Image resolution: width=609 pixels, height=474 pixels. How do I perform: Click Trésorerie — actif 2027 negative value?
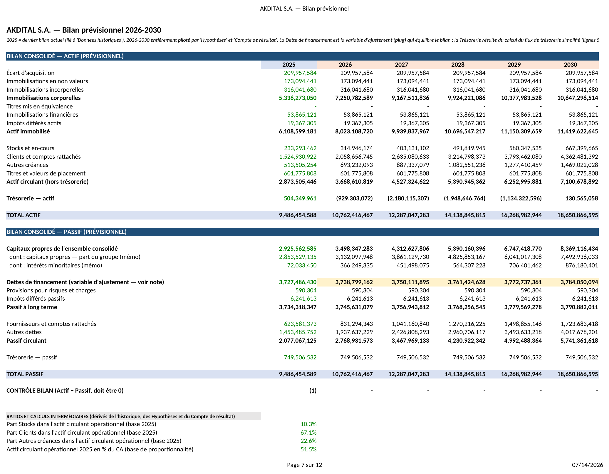pyautogui.click(x=408, y=198)
